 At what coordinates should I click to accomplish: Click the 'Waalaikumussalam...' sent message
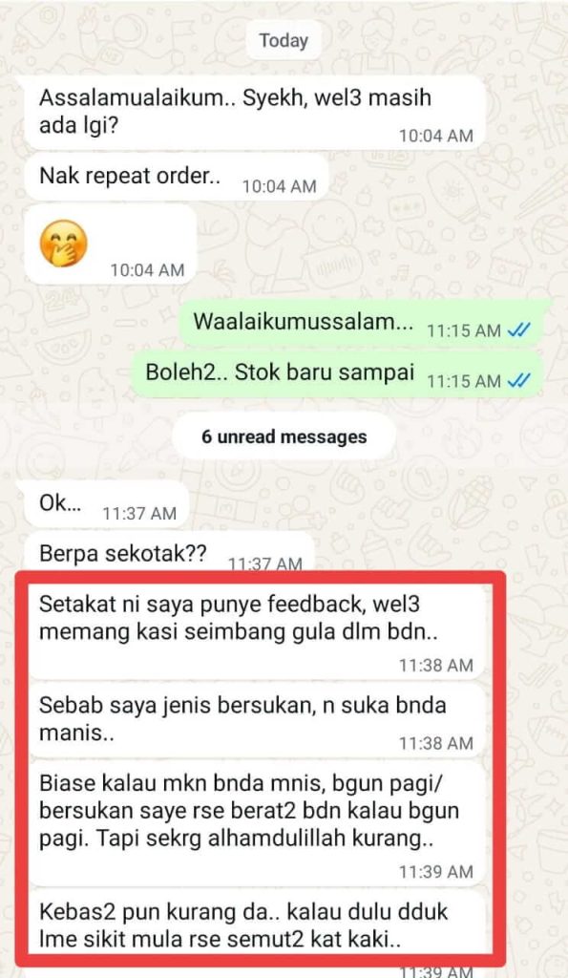(364, 325)
